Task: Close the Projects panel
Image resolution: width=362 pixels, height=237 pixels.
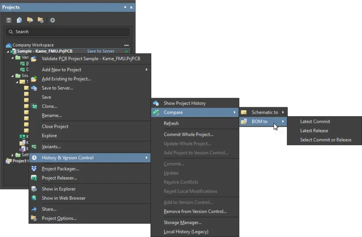Action: click(131, 7)
